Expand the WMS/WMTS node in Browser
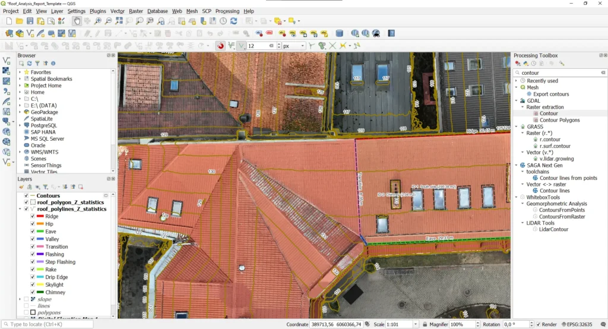 20,152
